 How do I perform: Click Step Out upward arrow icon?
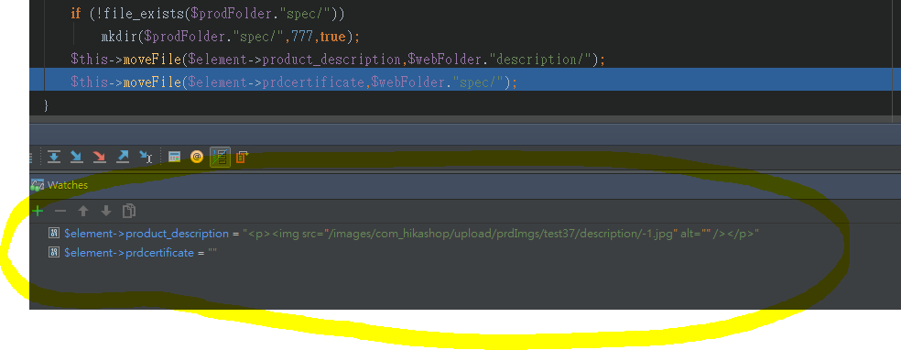[x=123, y=157]
